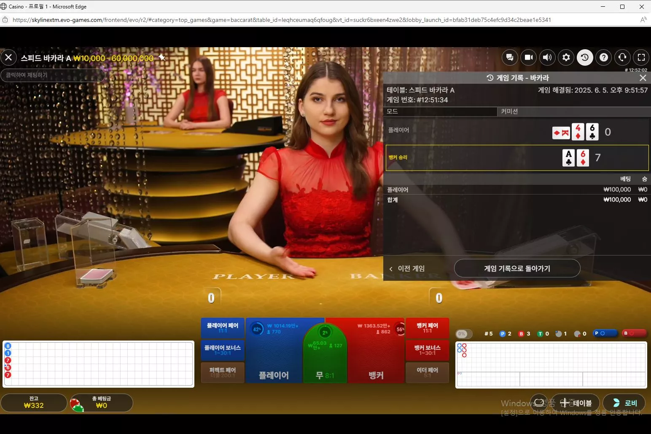Bet on 플레이어 페어 11:1
This screenshot has height=434, width=651.
click(223, 328)
